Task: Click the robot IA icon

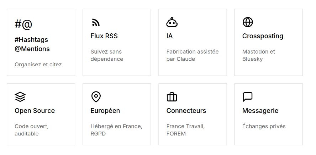Action: (172, 22)
